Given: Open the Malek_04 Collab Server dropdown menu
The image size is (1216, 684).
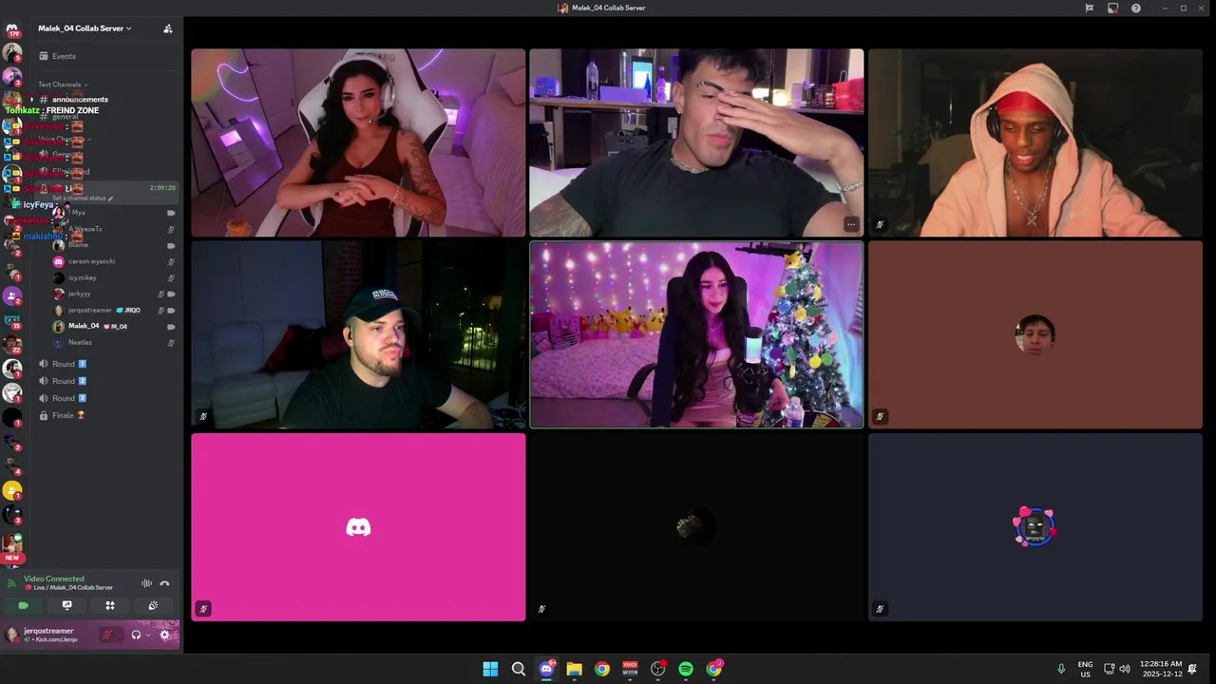Looking at the screenshot, I should point(85,28).
